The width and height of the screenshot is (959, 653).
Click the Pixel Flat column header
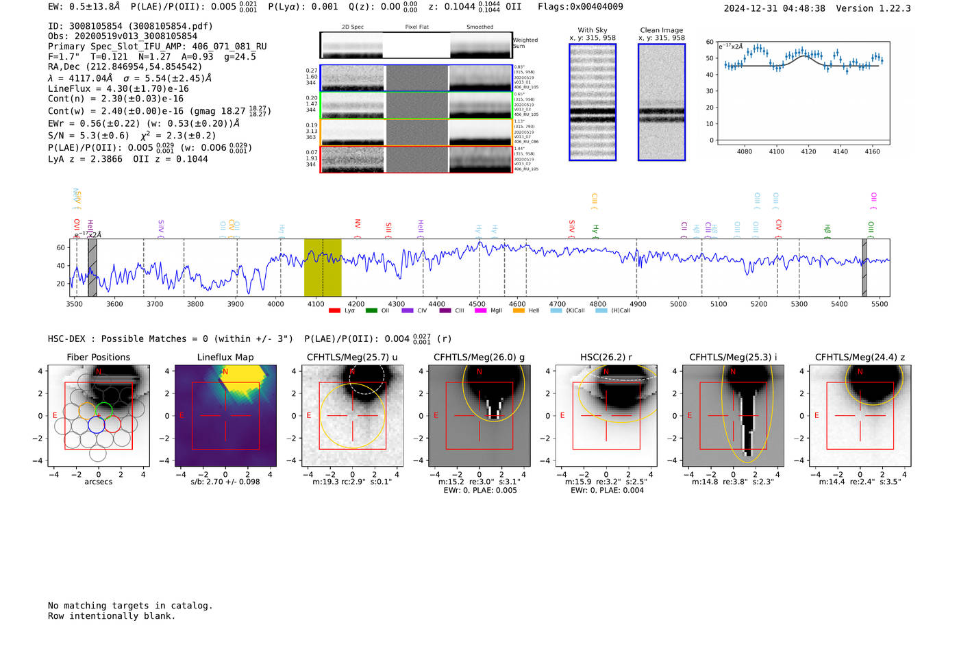[x=416, y=27]
